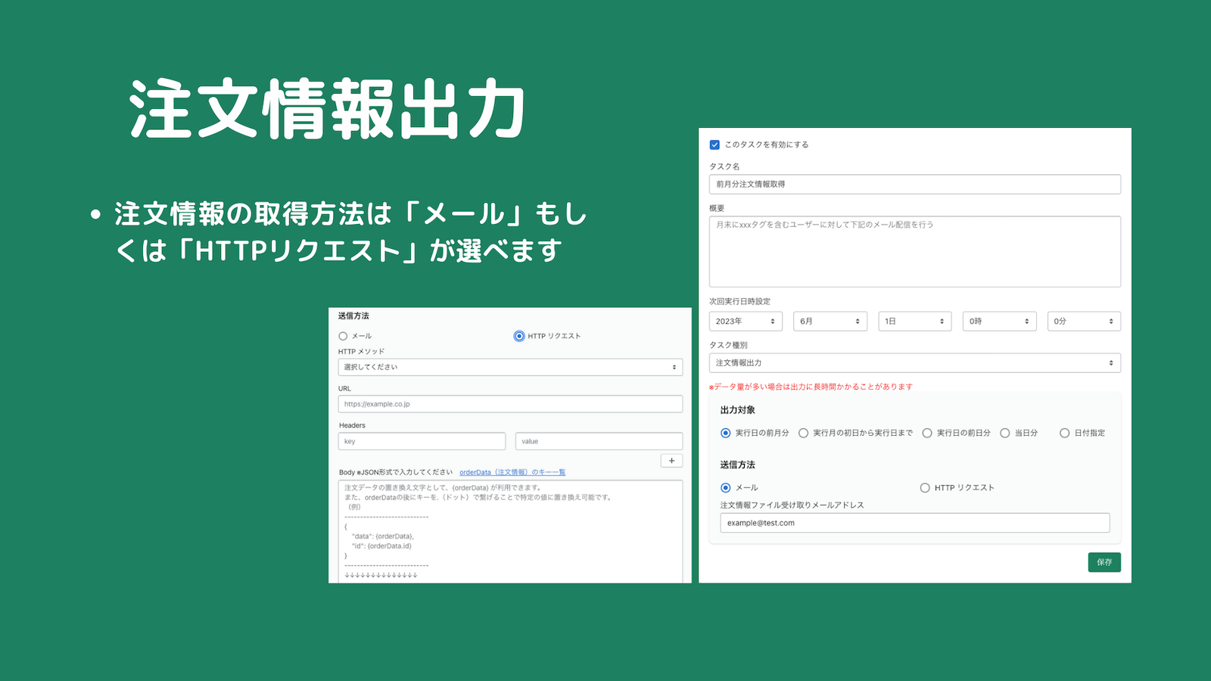The image size is (1211, 681).
Task: Click the 出力対象 section heading
Action: click(x=738, y=410)
